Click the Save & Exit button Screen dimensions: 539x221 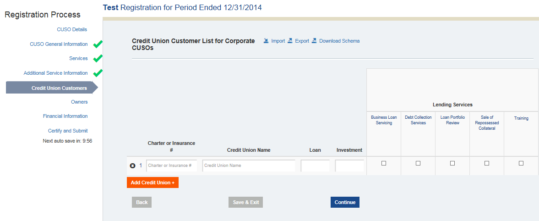(245, 202)
